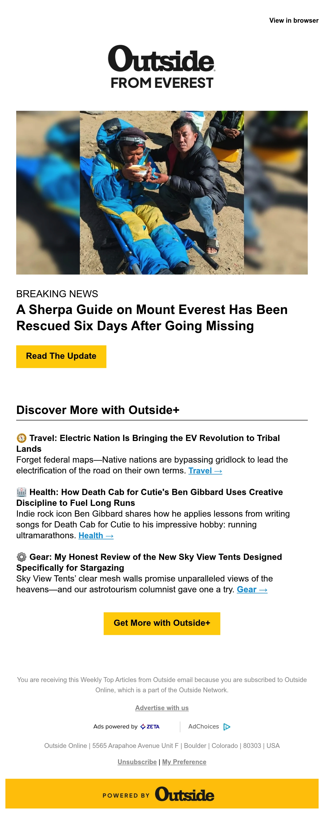Click the Outside From Everest logo
The height and width of the screenshot is (822, 324).
tap(162, 67)
